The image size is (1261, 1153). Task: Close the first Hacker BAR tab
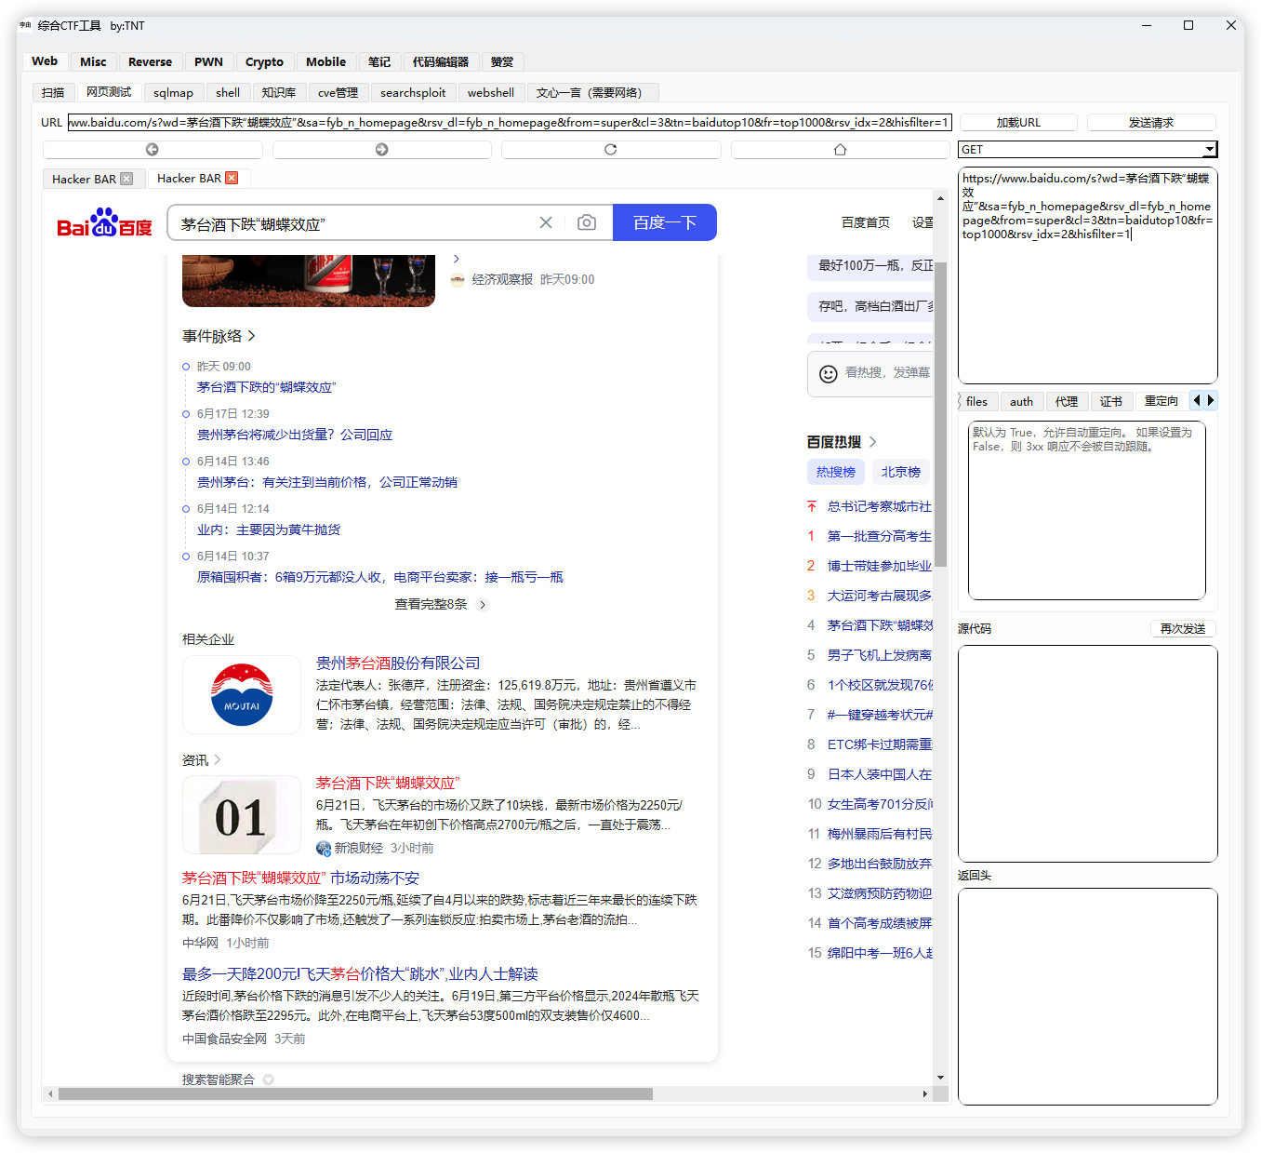pyautogui.click(x=126, y=179)
